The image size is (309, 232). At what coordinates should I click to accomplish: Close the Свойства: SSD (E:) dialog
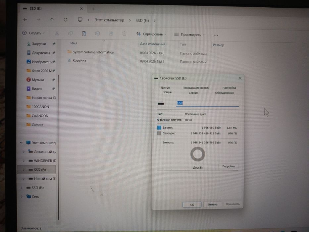coord(240,78)
